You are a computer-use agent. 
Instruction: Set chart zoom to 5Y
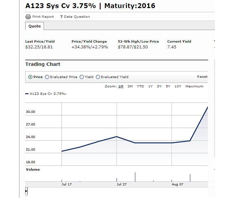point(168,86)
